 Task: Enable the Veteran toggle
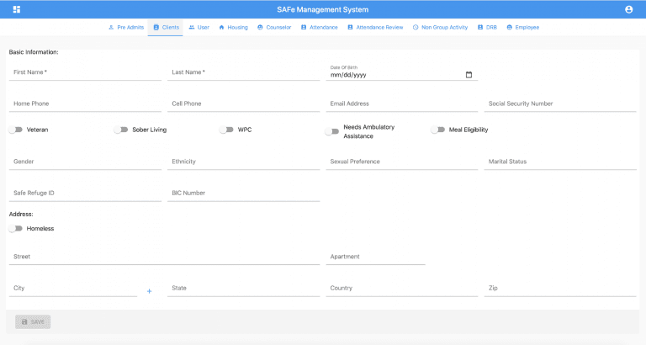coord(16,130)
